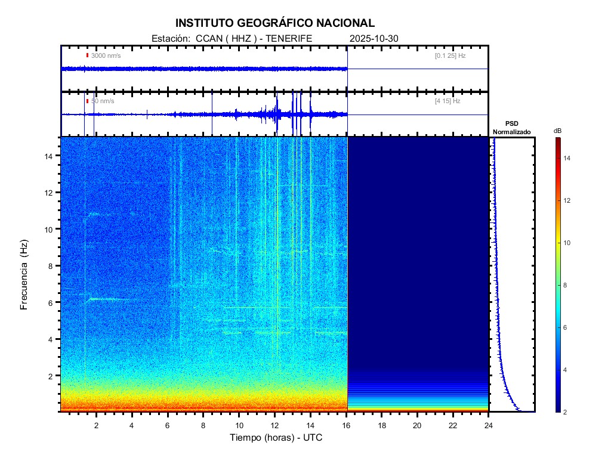The image size is (611, 458).
Task: Select the INSTITUTO GEOGRÁFICO NACIONAL title
Action: coord(275,23)
